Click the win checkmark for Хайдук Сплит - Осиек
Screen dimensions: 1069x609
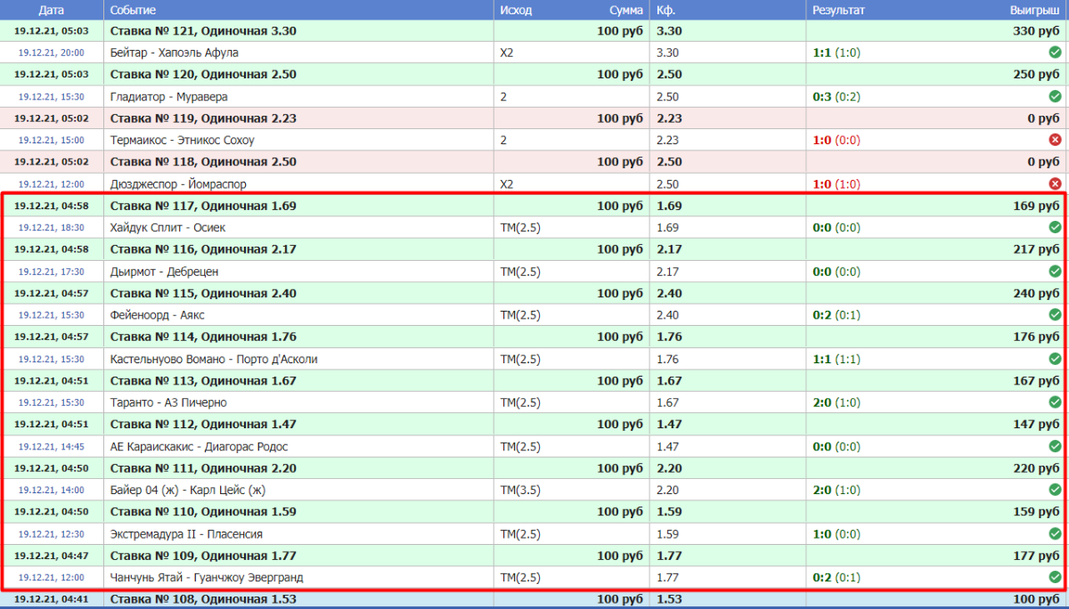[1055, 227]
